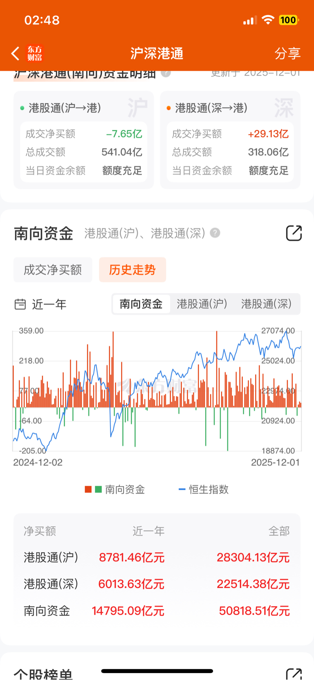The image size is (314, 680).
Task: Open the 港股通(沪→港) card
Action: [84, 140]
